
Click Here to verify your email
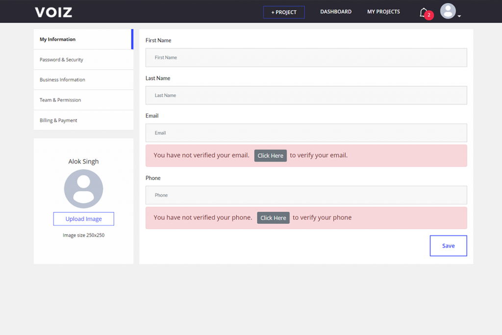[x=271, y=155]
